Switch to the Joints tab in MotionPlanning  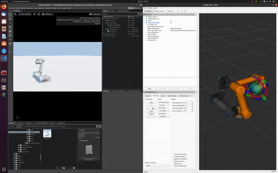coord(163,95)
